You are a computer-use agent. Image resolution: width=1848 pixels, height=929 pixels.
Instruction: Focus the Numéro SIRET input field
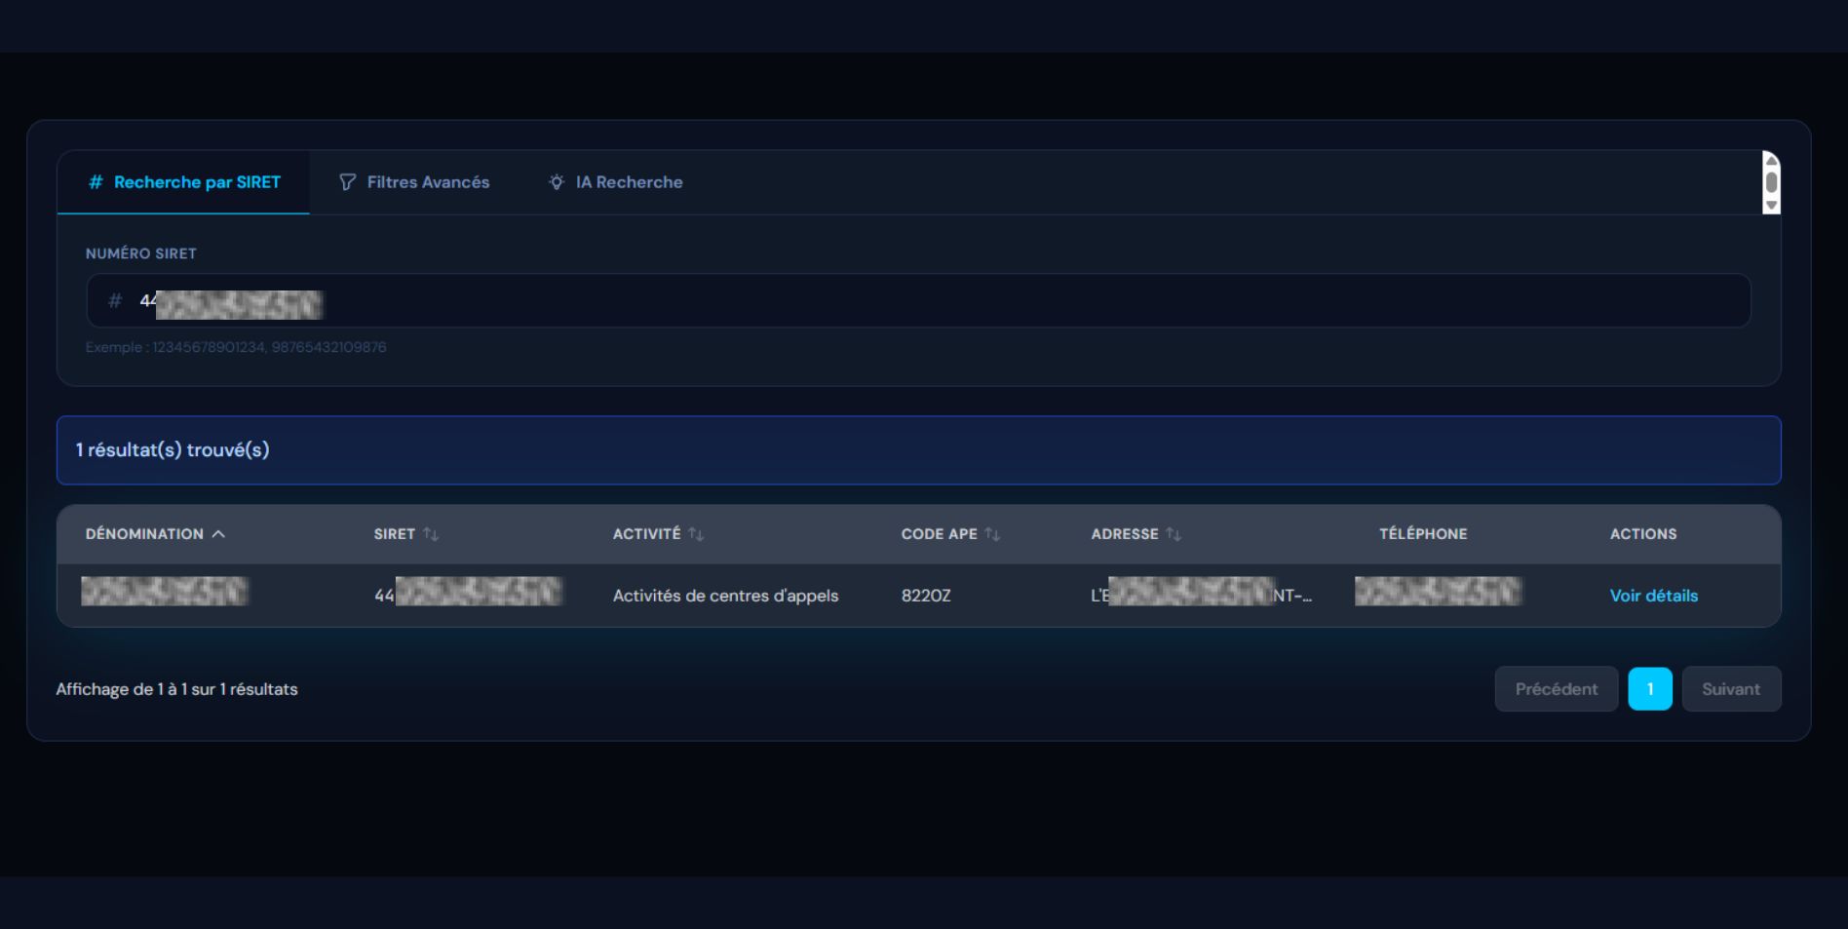(x=918, y=300)
